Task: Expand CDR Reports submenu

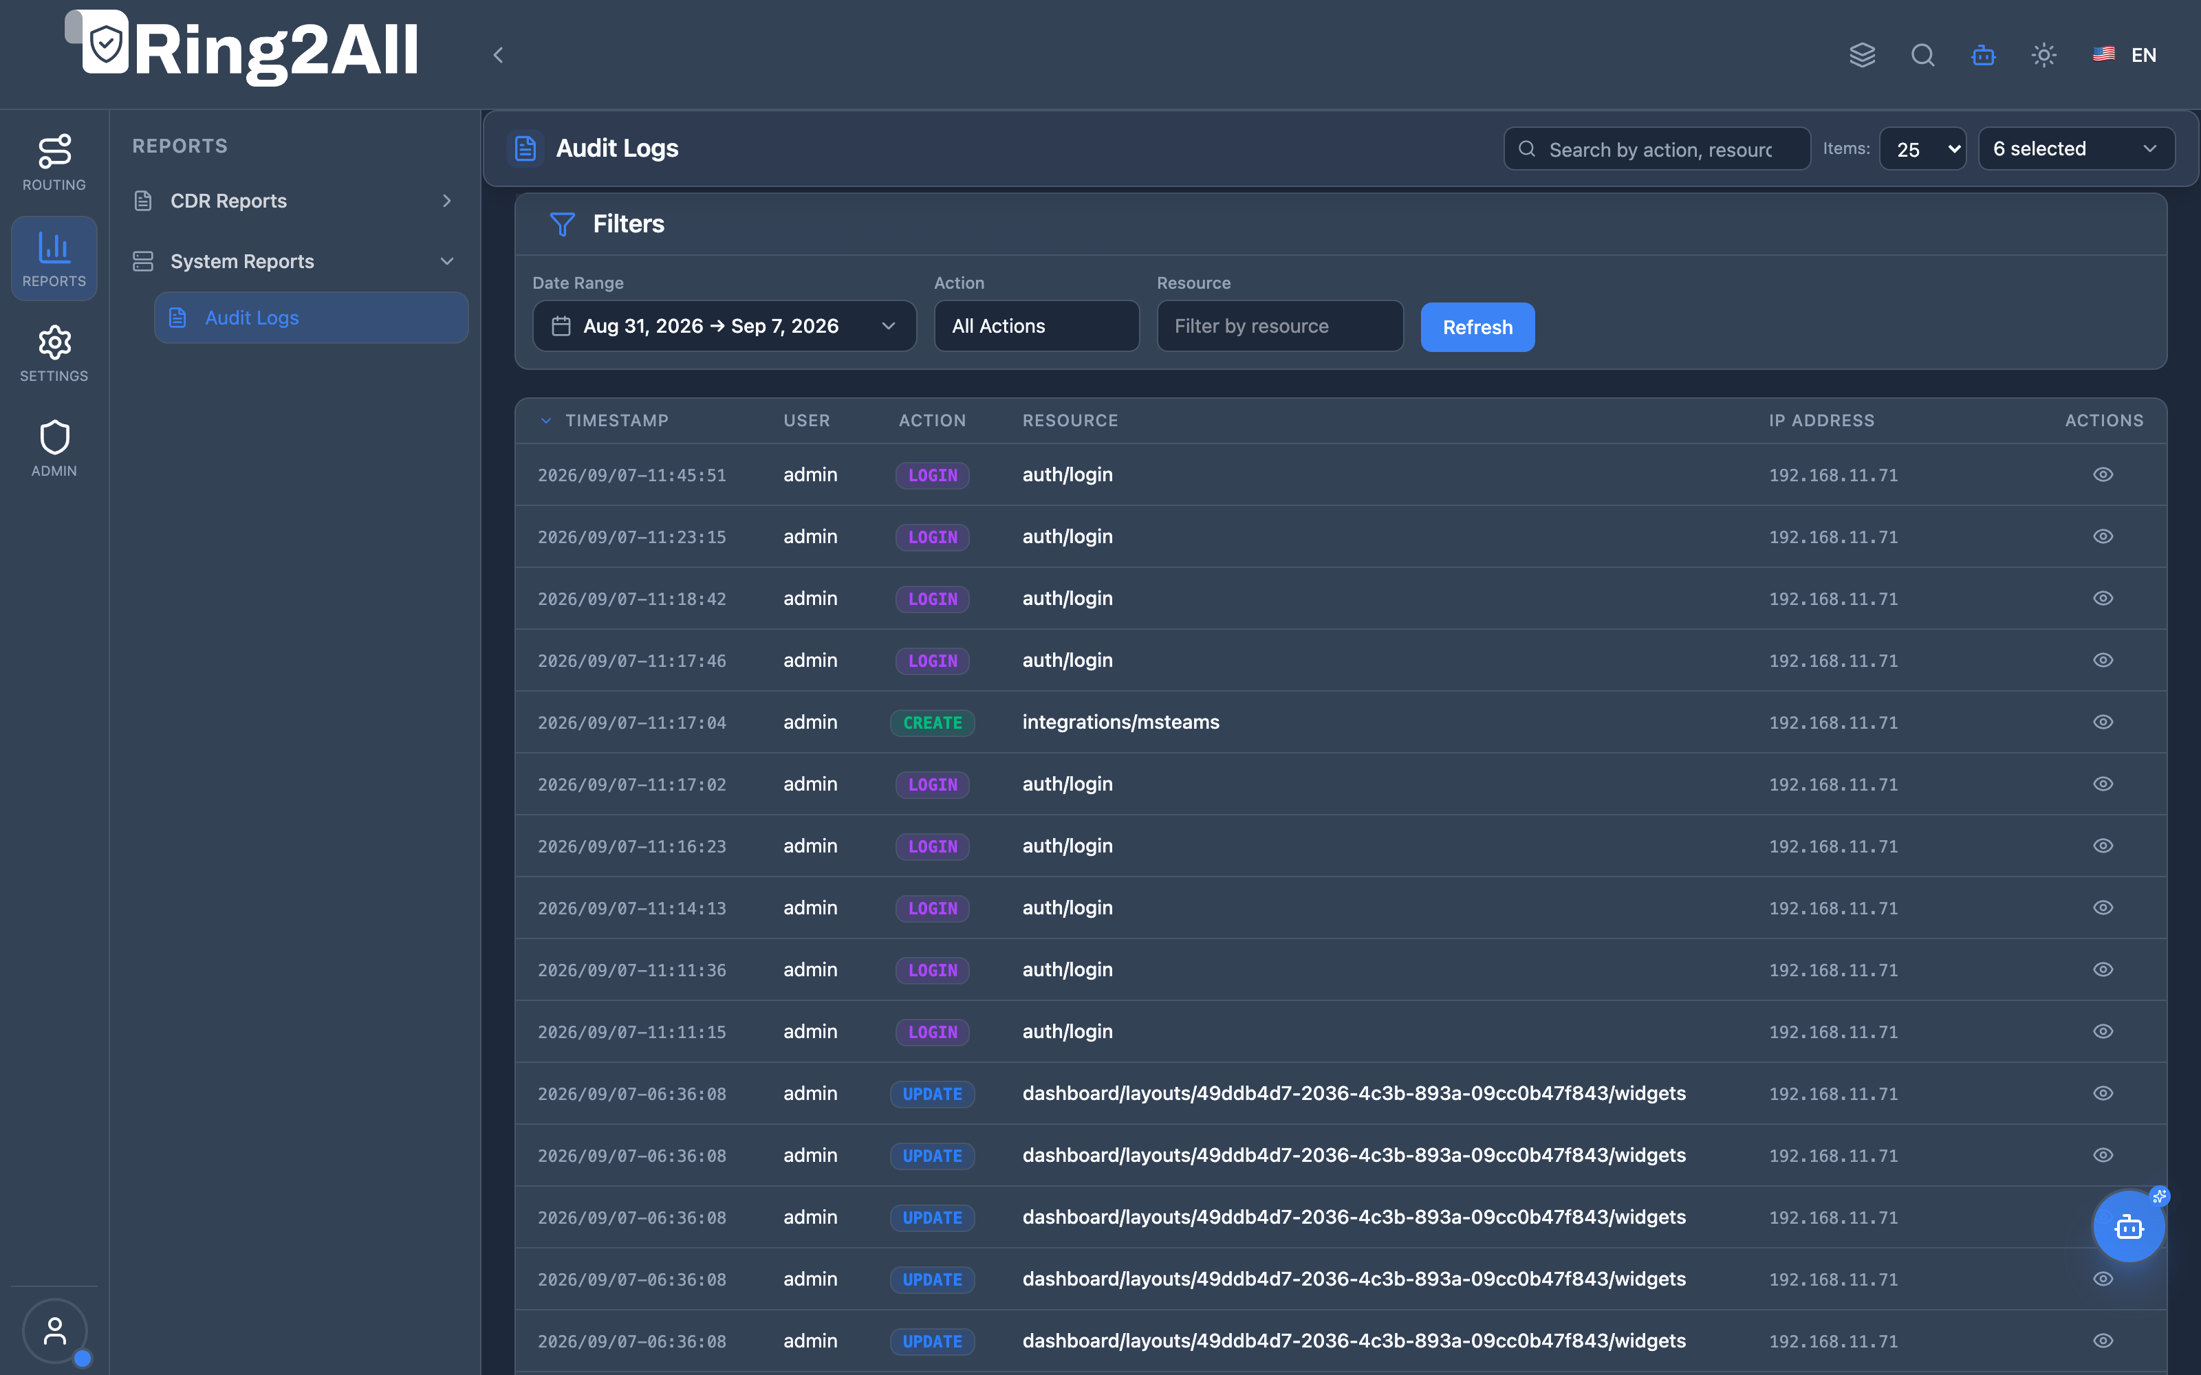Action: pos(293,201)
